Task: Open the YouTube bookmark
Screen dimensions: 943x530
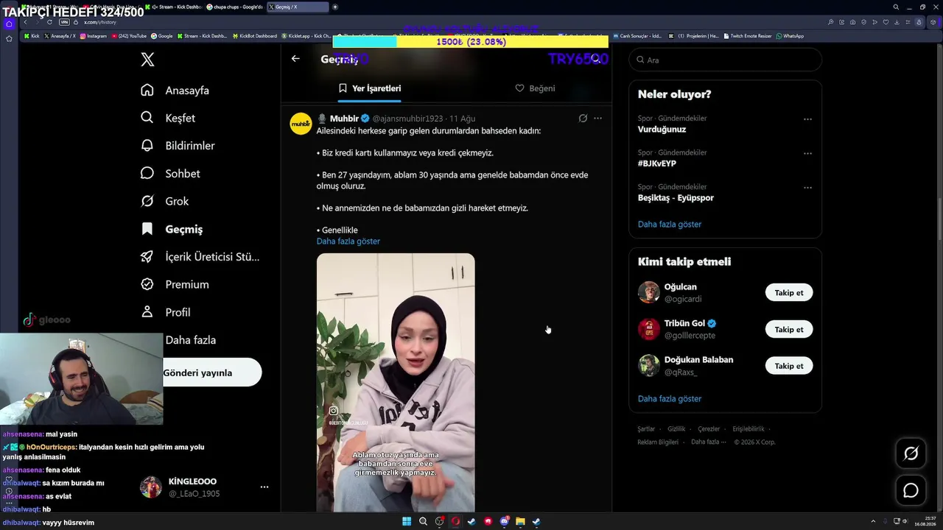Action: coord(129,36)
